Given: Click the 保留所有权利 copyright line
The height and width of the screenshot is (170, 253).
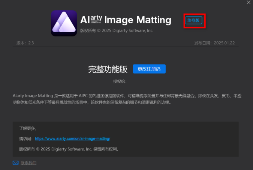Looking at the screenshot, I should tap(69, 149).
